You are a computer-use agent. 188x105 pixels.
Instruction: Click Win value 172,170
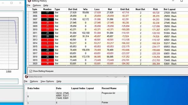coord(85,57)
